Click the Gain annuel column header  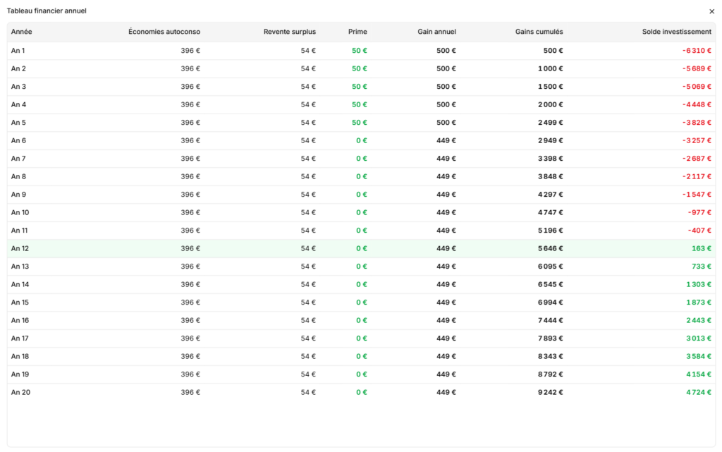(437, 32)
